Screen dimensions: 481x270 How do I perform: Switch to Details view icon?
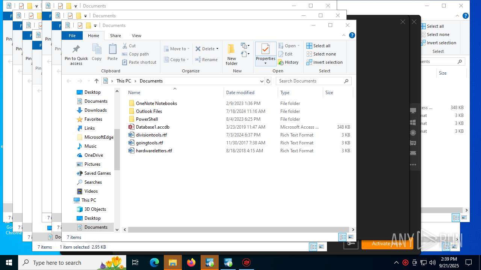(x=342, y=237)
